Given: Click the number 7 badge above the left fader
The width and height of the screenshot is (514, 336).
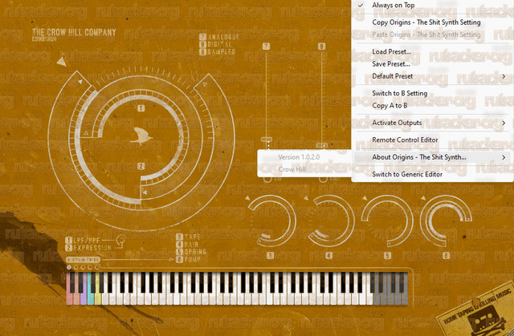Looking at the screenshot, I should coord(266,47).
